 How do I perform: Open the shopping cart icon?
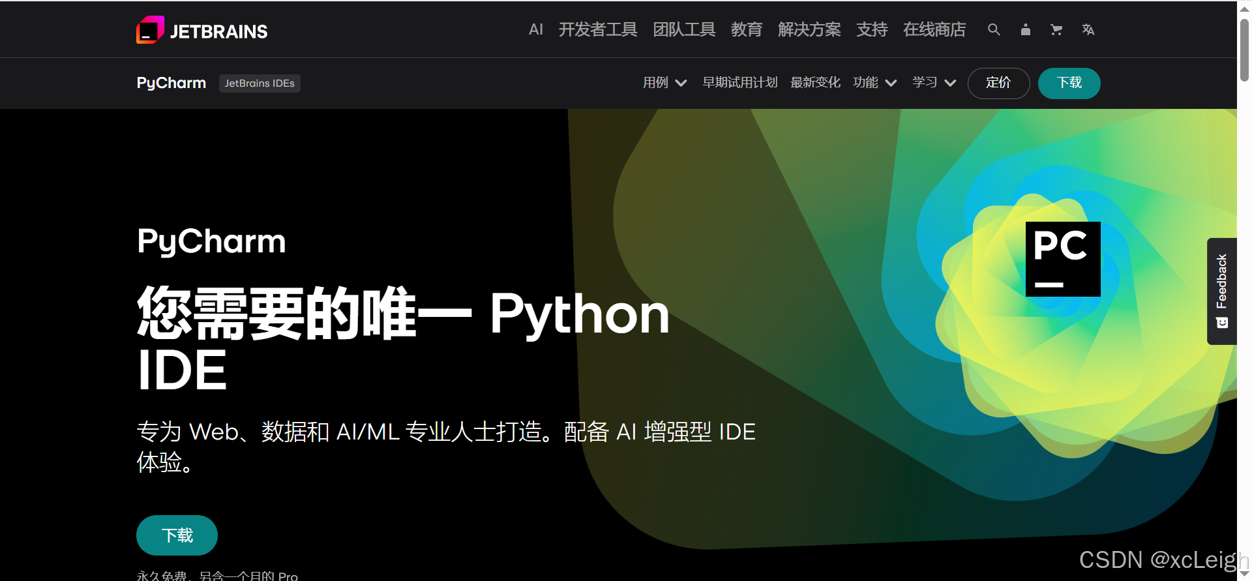1056,29
